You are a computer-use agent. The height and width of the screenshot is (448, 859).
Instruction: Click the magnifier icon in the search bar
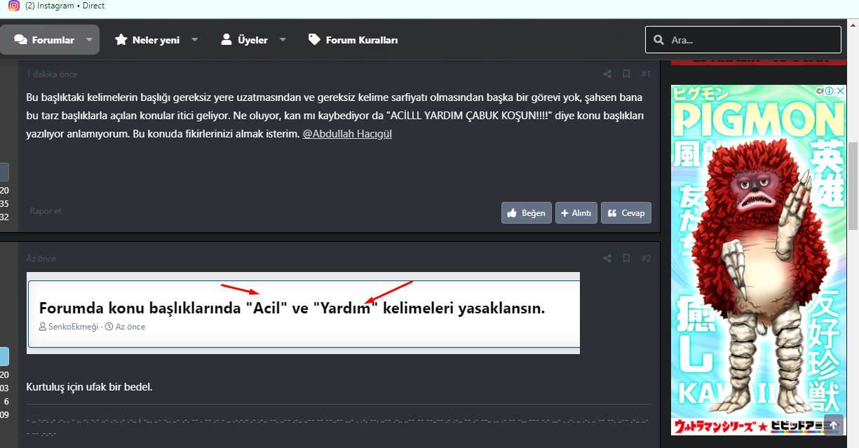click(658, 39)
